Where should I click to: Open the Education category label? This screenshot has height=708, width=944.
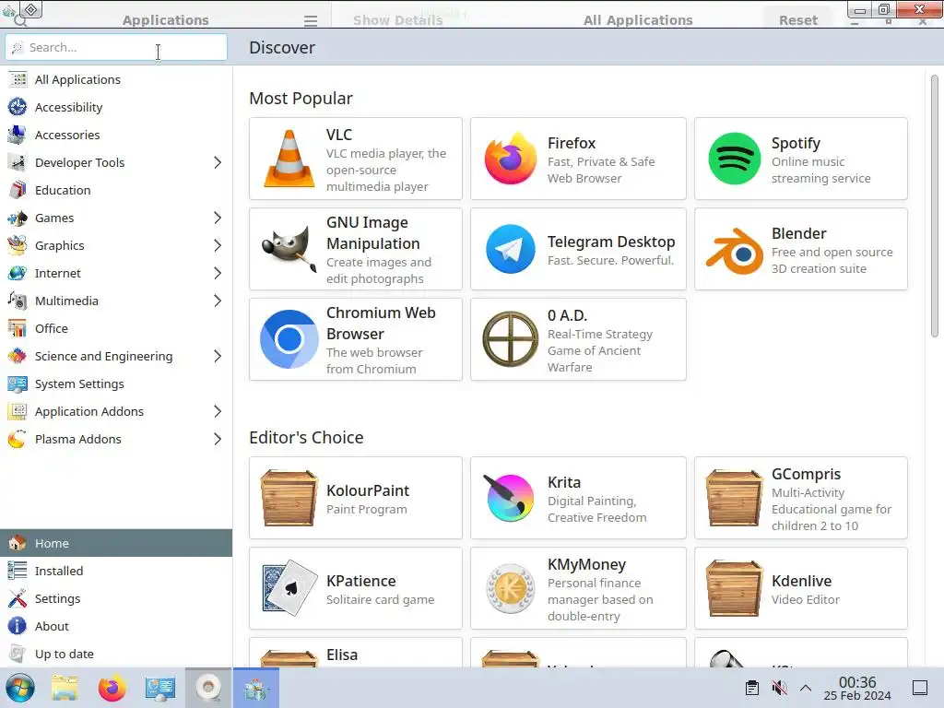[63, 190]
